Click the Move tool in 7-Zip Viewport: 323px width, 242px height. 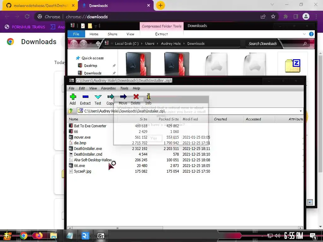tap(123, 99)
